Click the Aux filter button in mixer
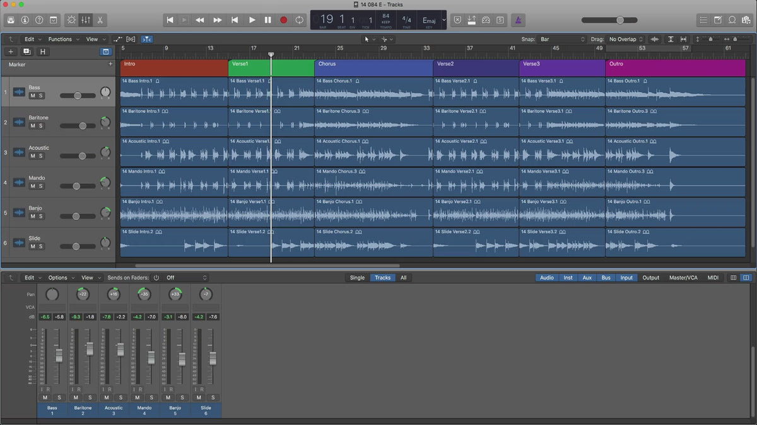The image size is (757, 425). pyautogui.click(x=587, y=278)
